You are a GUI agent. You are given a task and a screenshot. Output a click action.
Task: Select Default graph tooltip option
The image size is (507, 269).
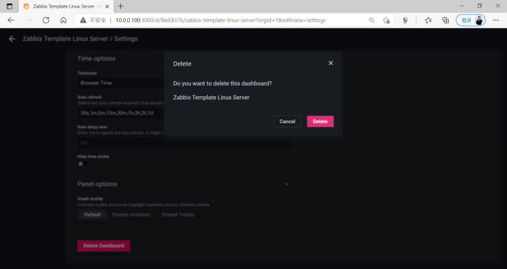click(92, 215)
